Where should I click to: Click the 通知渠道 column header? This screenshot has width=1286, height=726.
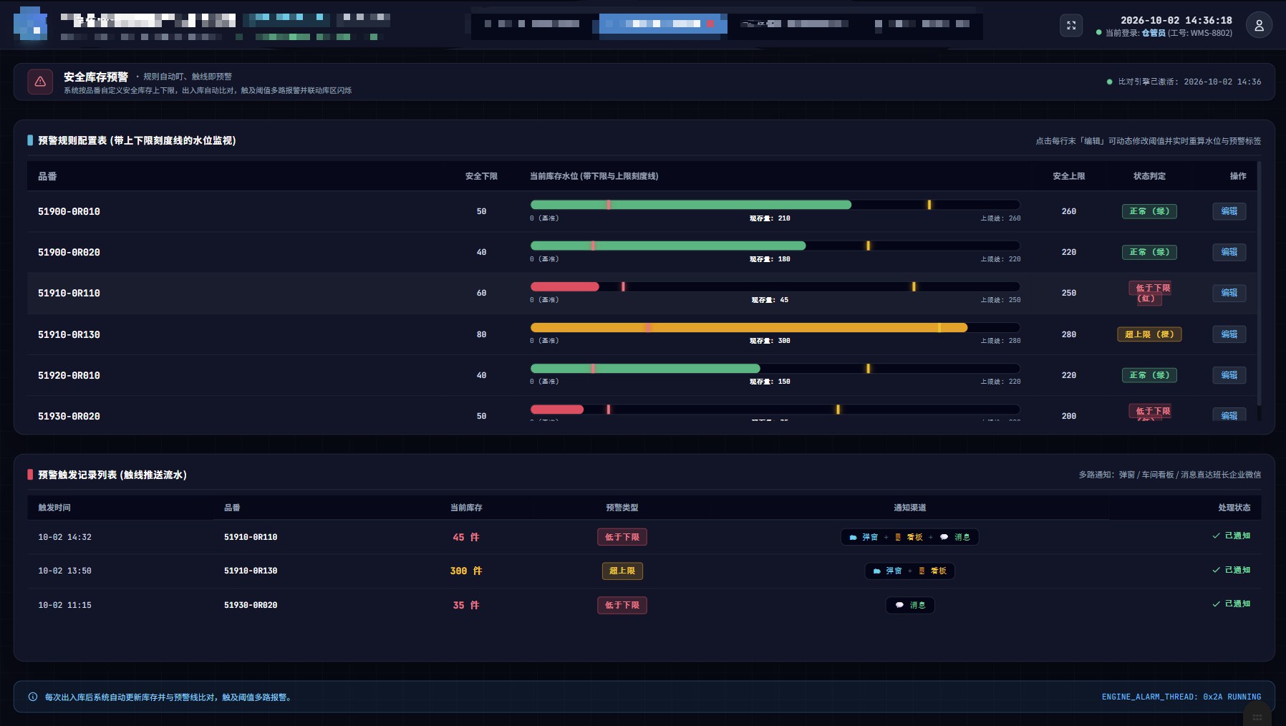click(909, 508)
